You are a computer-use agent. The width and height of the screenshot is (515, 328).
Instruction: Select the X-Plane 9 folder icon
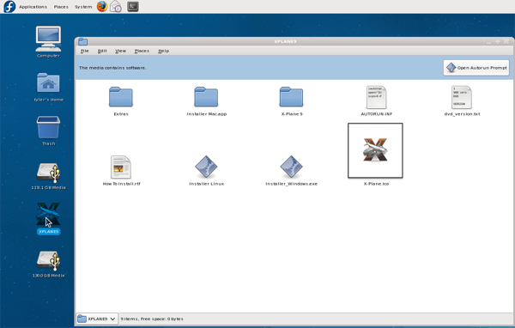coord(291,97)
